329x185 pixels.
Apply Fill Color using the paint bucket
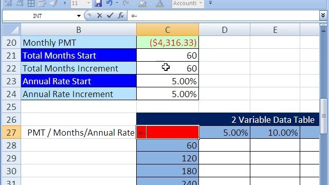coord(142,4)
